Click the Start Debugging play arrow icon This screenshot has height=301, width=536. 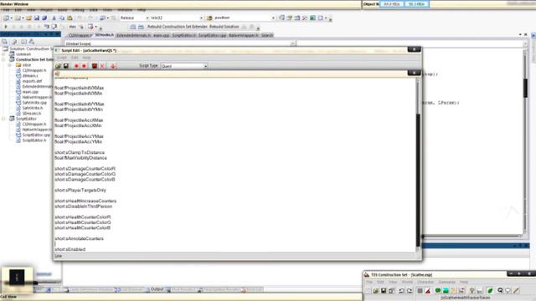(x=6, y=27)
